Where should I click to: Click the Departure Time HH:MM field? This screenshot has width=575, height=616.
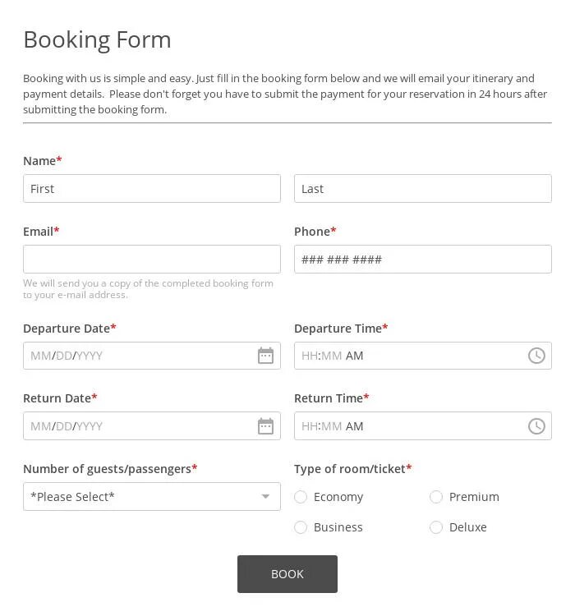[x=321, y=356]
